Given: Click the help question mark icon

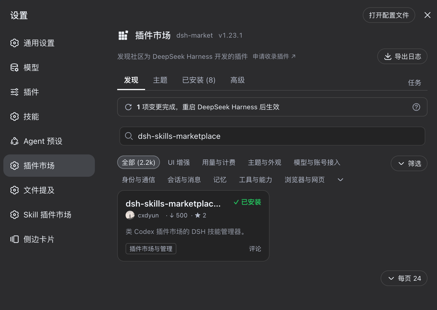Looking at the screenshot, I should click(416, 107).
